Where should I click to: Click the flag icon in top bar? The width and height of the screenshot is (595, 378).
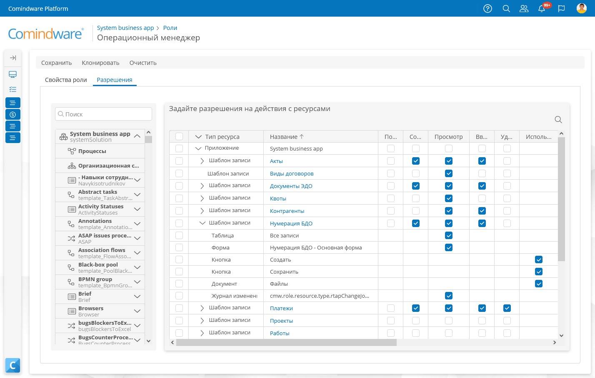point(561,8)
